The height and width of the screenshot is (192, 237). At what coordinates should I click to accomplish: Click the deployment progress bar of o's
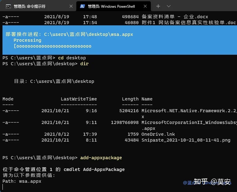tap(53, 46)
